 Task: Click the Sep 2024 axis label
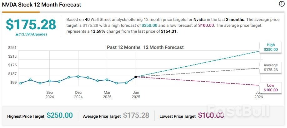[x=50, y=95]
